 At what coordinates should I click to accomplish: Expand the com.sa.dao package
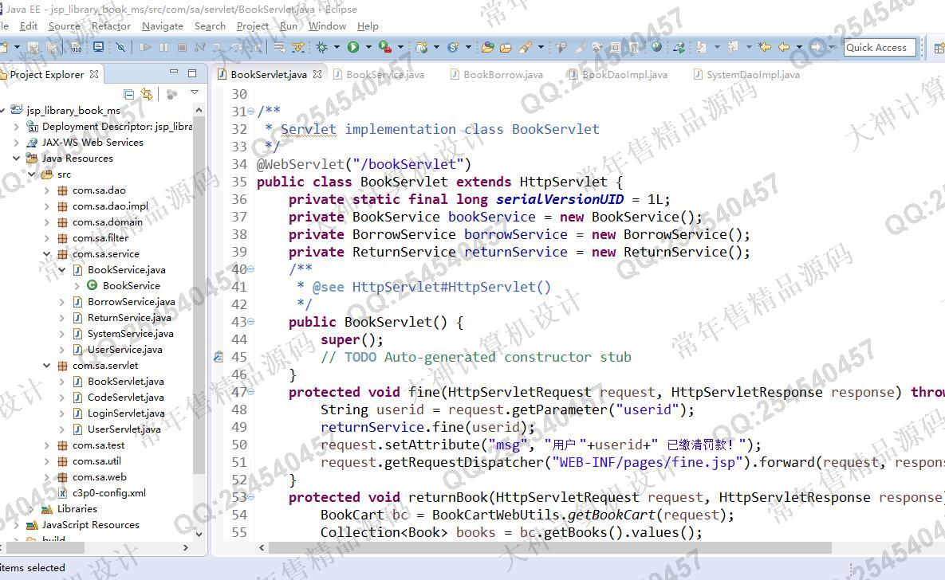click(46, 190)
